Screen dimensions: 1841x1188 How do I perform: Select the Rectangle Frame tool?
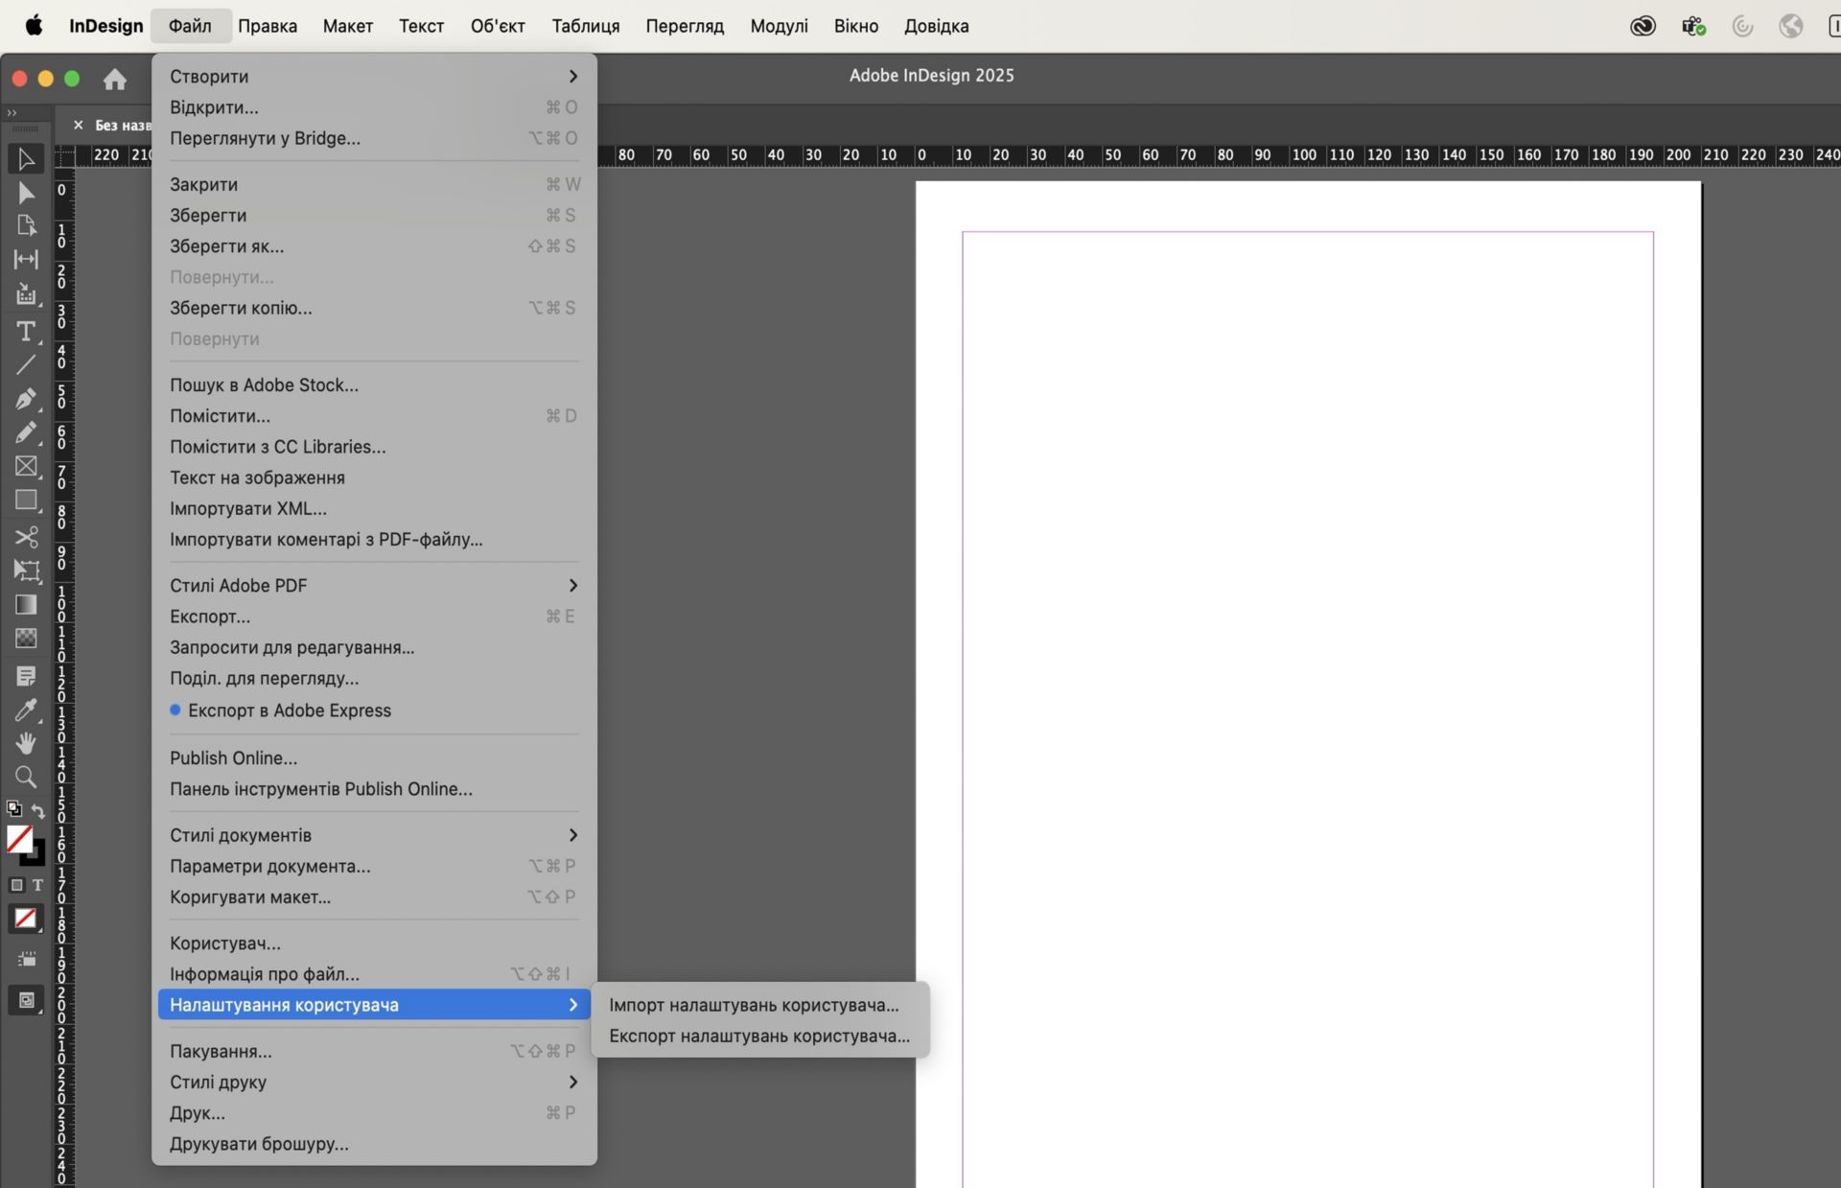(x=26, y=466)
